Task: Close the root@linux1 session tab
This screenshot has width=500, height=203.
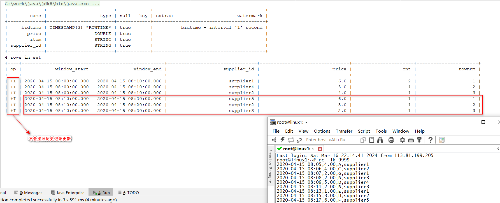Action: [320, 149]
